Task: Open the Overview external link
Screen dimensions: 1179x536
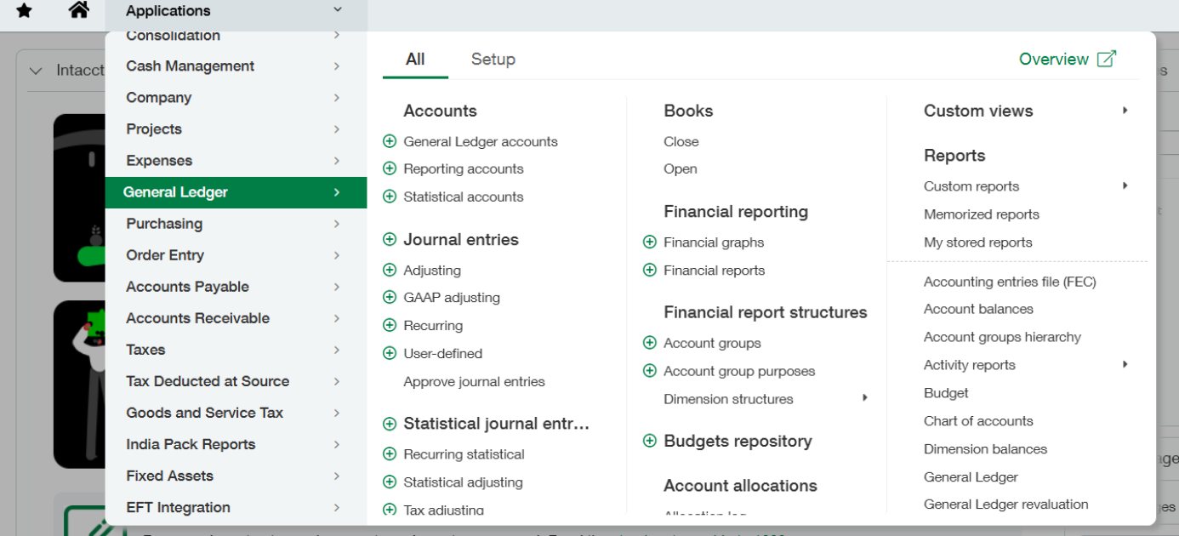Action: pyautogui.click(x=1067, y=60)
